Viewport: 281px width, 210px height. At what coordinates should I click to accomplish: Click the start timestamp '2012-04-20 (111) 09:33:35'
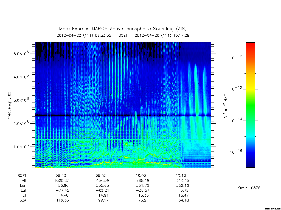pyautogui.click(x=84, y=35)
